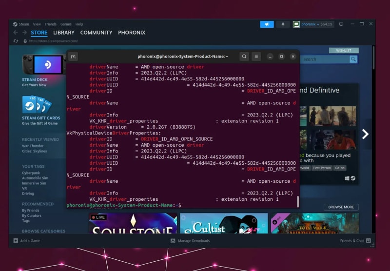Open the Friends & Chat icon
This screenshot has width=390, height=271.
coord(369,241)
